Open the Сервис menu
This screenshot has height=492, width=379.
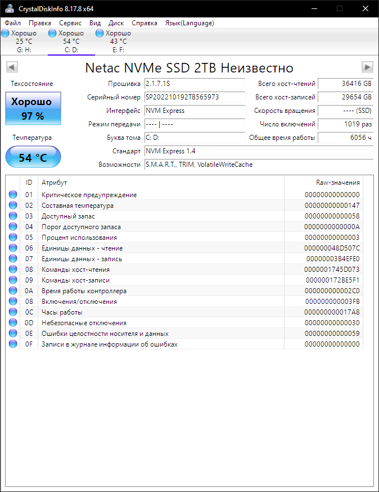point(70,23)
